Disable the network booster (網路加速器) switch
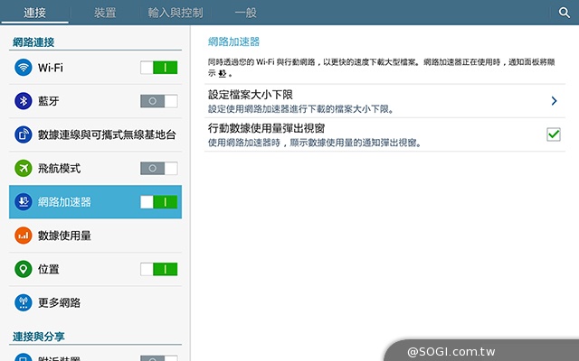Viewport: 579px width, 361px height. coord(158,202)
